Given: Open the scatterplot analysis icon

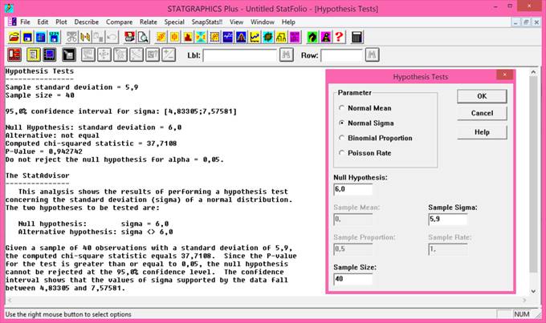Looking at the screenshot, I should (161, 37).
